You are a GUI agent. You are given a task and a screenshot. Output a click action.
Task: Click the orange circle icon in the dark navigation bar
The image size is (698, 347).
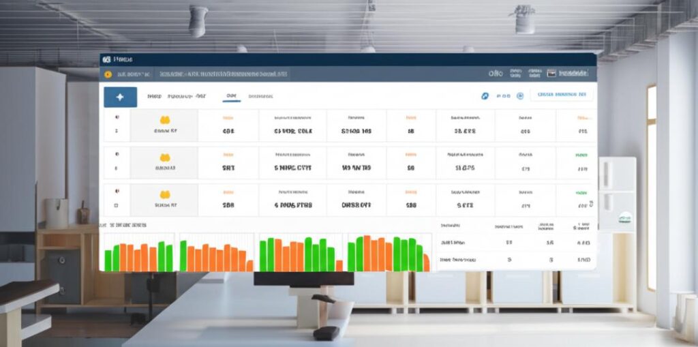pyautogui.click(x=108, y=74)
